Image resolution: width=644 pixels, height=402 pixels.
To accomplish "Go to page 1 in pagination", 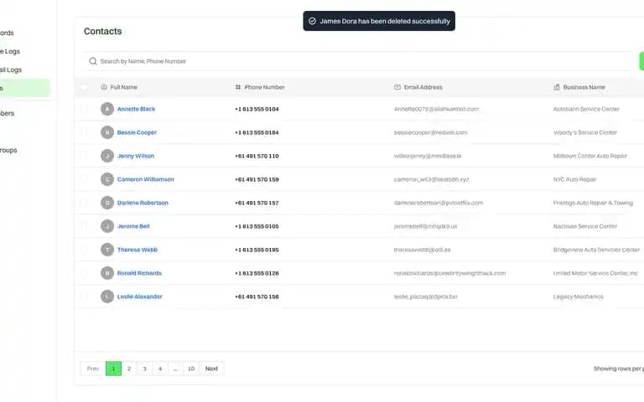I will coord(113,368).
